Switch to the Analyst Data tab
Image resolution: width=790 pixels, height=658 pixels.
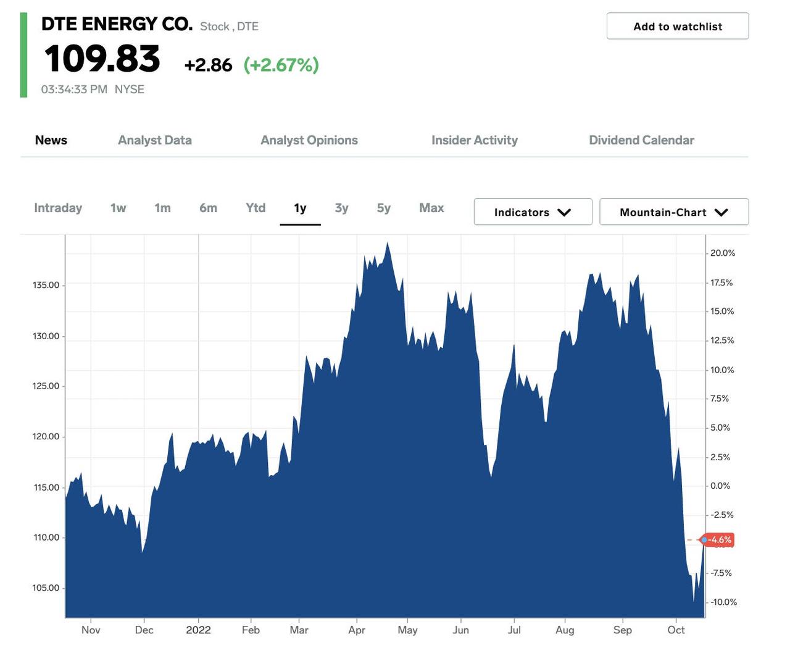point(154,140)
